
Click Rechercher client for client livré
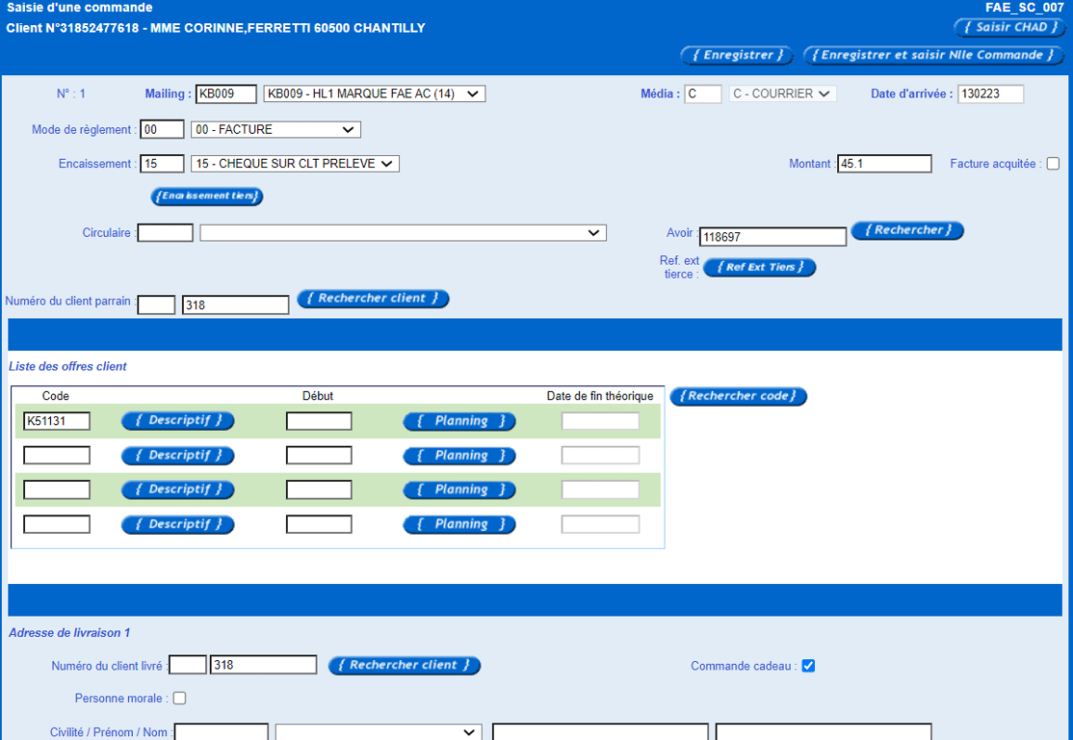point(405,666)
